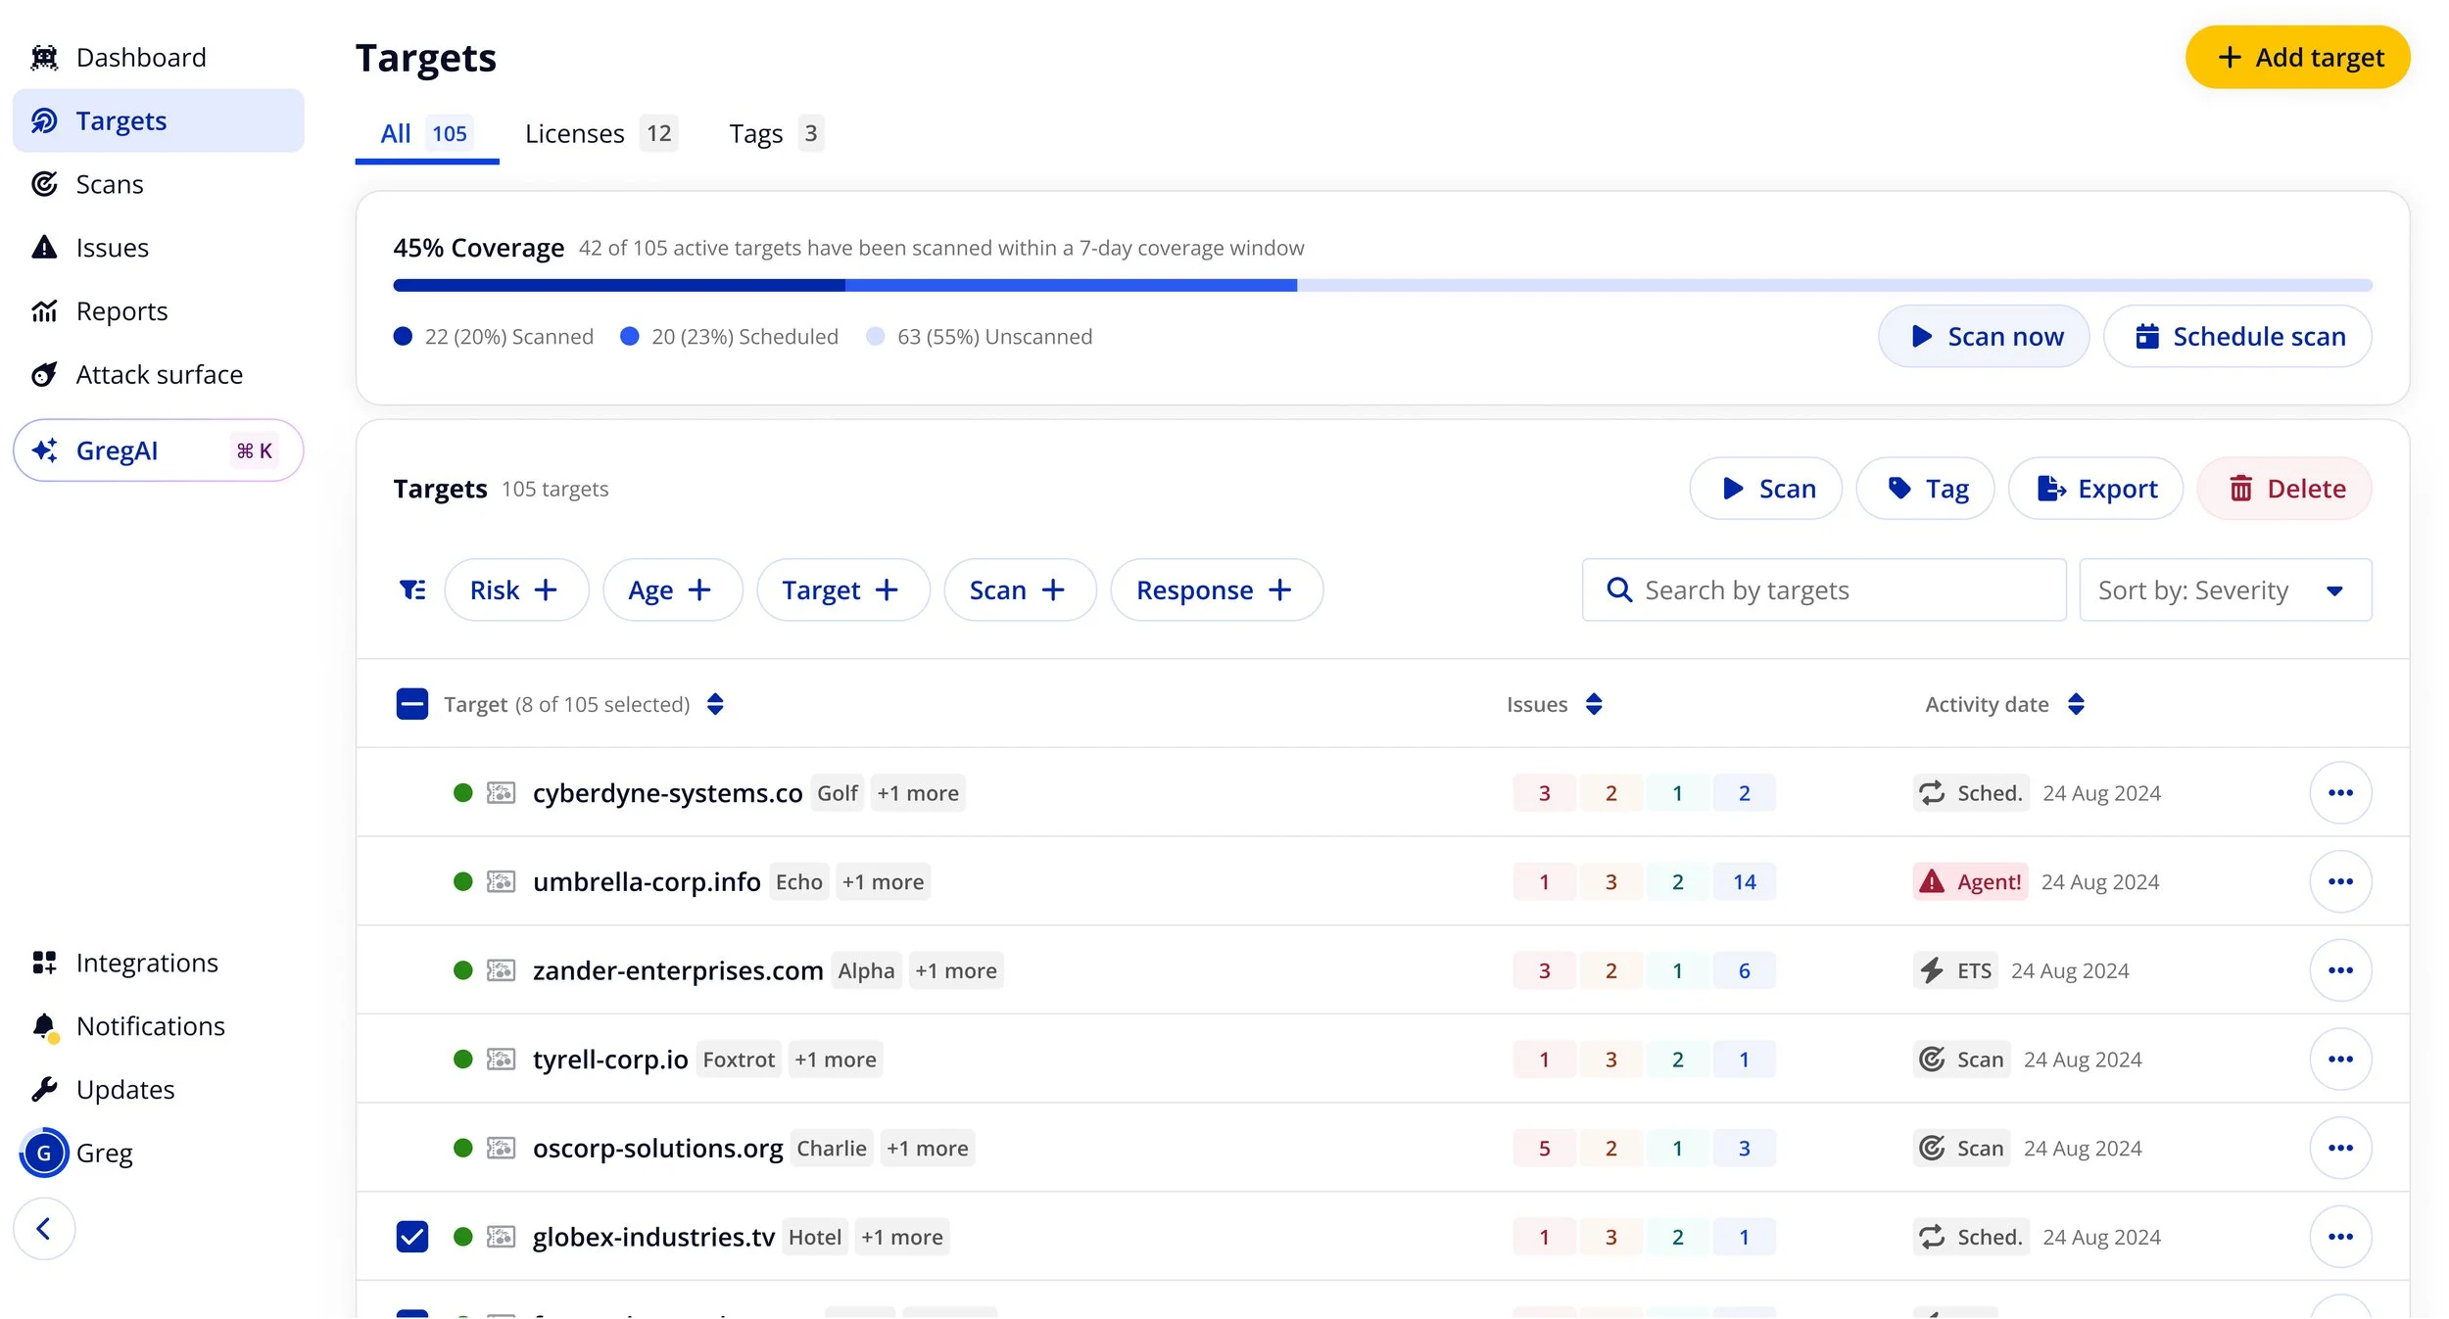Open GregAI assistant from the sidebar
The width and height of the screenshot is (2449, 1319).
[117, 449]
